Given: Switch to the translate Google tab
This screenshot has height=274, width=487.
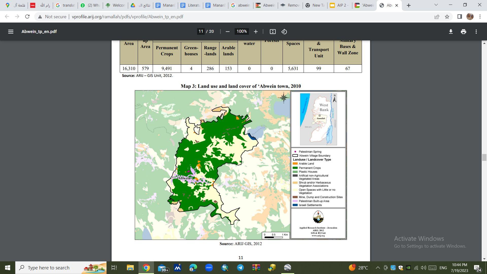Looking at the screenshot, I should pos(65,5).
